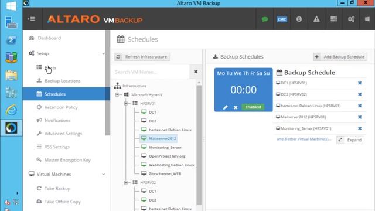Screen dimensions: 375x211
Task: Click the Expand button for schedule list
Action: click(x=350, y=140)
